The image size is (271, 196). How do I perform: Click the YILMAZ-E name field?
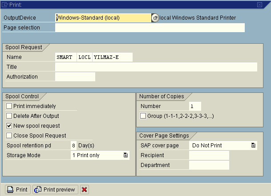113,57
